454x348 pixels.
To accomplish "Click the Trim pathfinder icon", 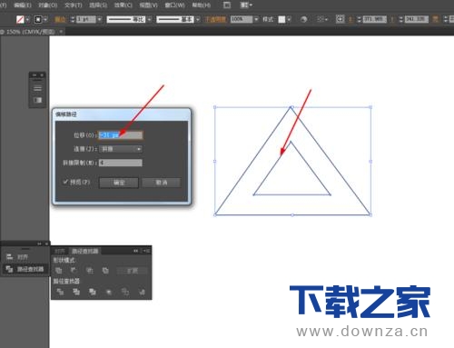I will click(76, 292).
